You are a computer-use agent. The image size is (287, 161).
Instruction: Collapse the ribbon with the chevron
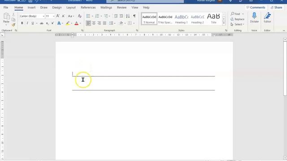[284, 30]
